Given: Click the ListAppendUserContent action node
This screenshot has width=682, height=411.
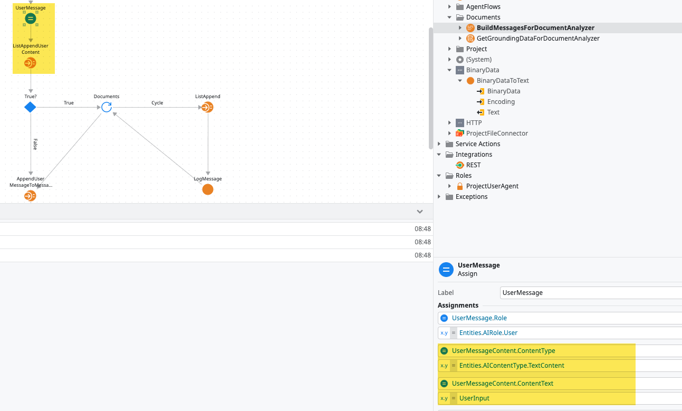Looking at the screenshot, I should coord(30,63).
